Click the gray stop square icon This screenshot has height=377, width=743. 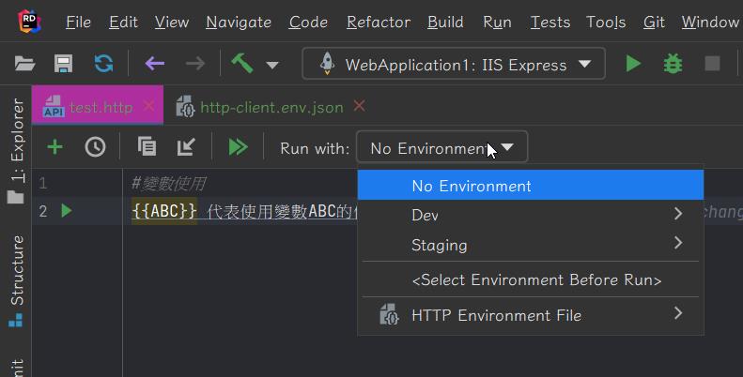pos(712,64)
